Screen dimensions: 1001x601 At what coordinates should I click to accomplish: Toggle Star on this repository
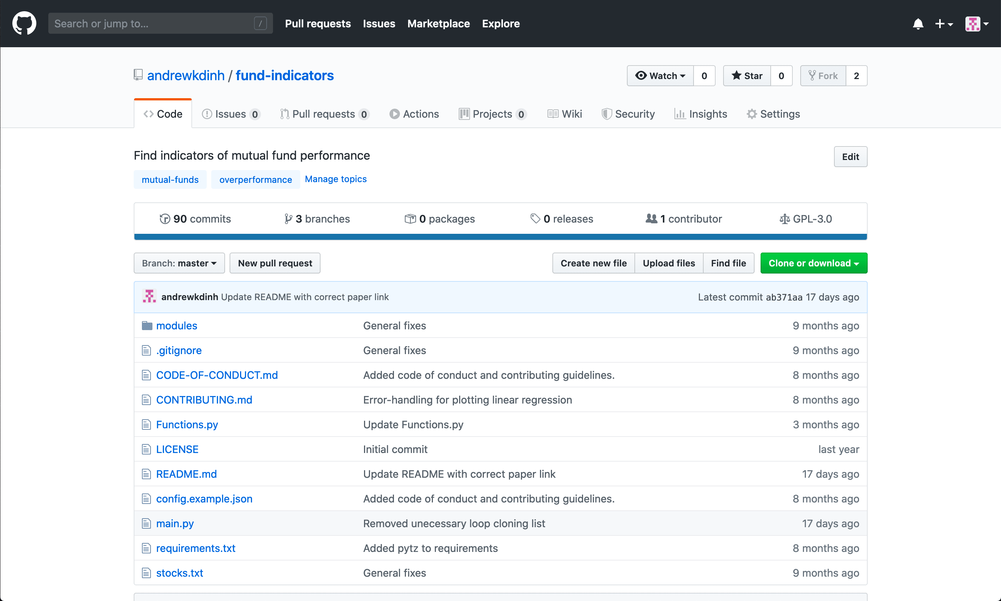point(747,76)
